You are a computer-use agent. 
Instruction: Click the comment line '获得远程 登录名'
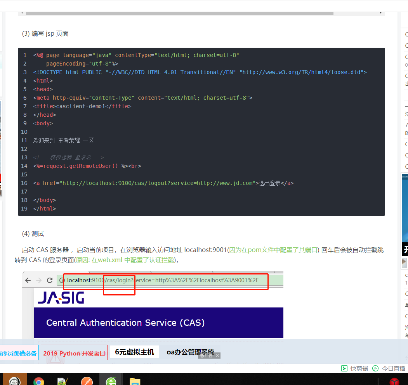pyautogui.click(x=68, y=157)
